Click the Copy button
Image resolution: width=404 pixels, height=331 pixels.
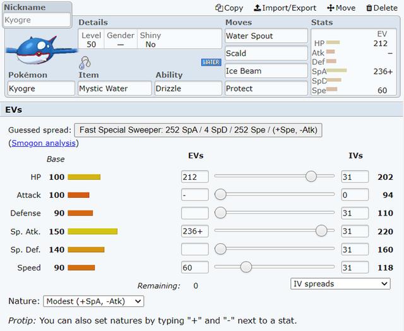coord(229,8)
